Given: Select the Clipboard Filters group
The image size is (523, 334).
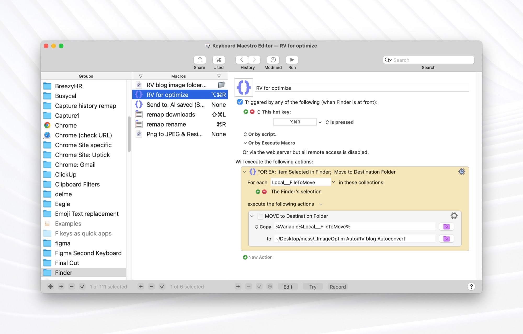Looking at the screenshot, I should click(x=84, y=184).
